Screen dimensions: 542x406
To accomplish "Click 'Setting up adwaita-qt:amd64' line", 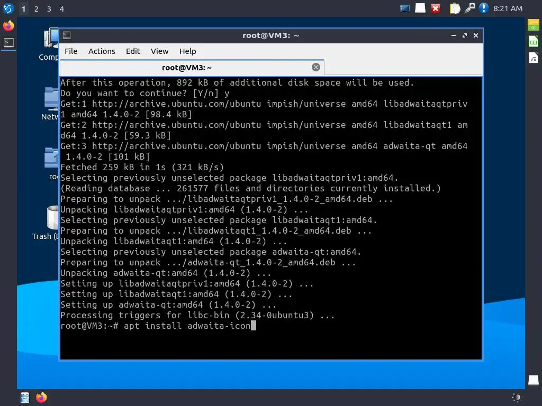I will point(168,305).
